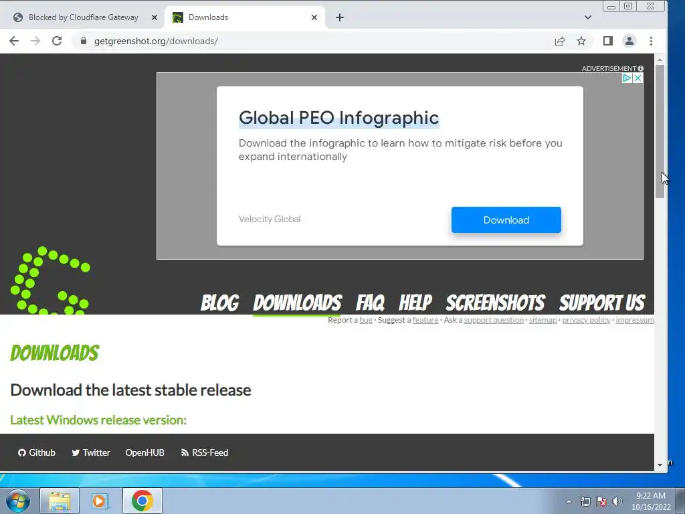Click the Velocity Global advertiser text
Screen dimensions: 685x514
pyautogui.click(x=270, y=219)
